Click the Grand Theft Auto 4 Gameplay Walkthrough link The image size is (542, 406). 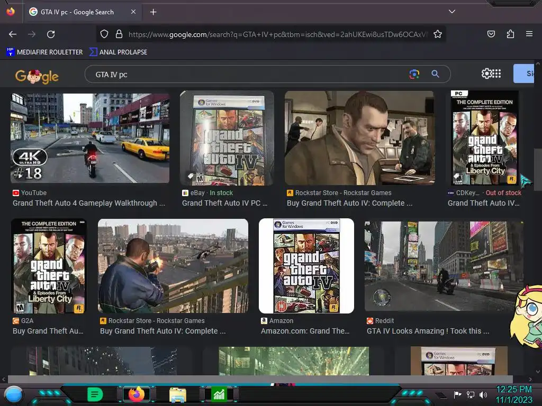pyautogui.click(x=89, y=204)
